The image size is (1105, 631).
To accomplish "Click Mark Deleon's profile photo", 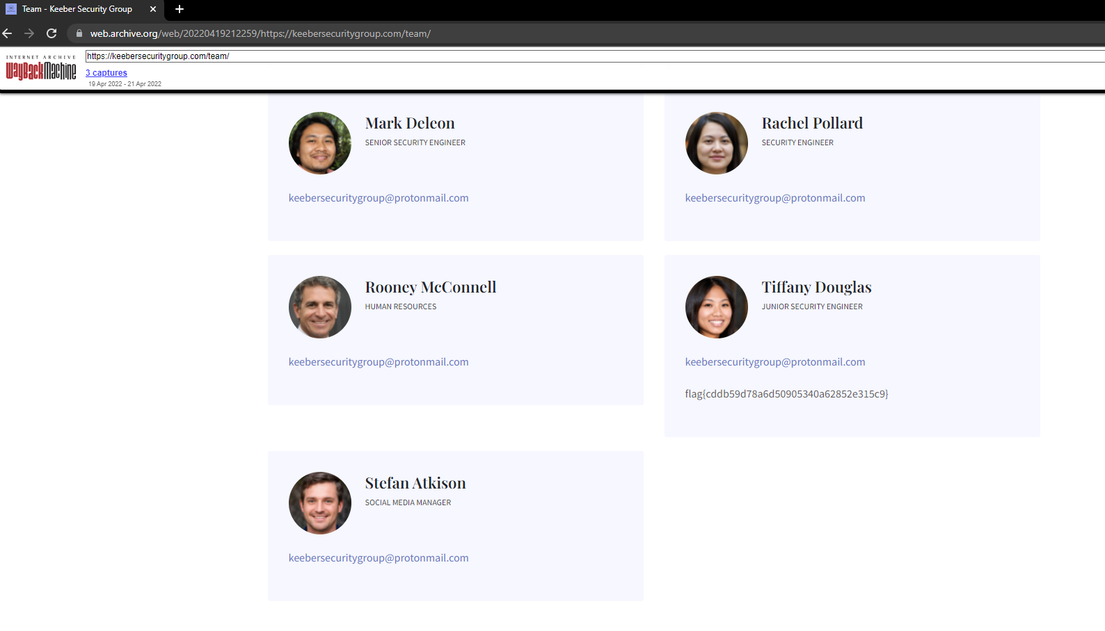I will point(320,143).
